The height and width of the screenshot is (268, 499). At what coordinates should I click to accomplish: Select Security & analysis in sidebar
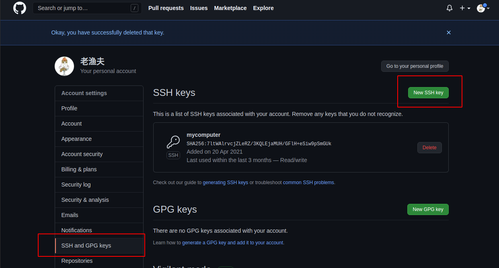(x=99, y=200)
